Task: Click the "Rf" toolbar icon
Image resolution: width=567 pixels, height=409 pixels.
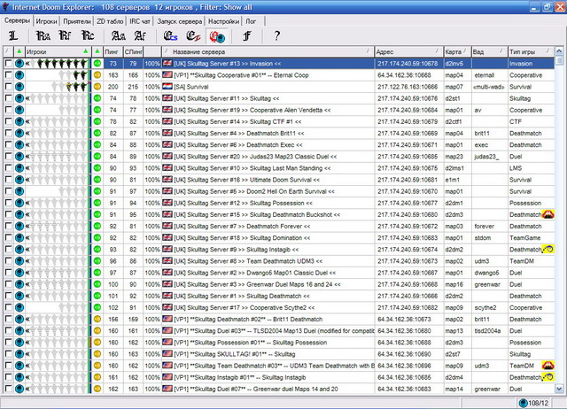Action: (x=66, y=36)
